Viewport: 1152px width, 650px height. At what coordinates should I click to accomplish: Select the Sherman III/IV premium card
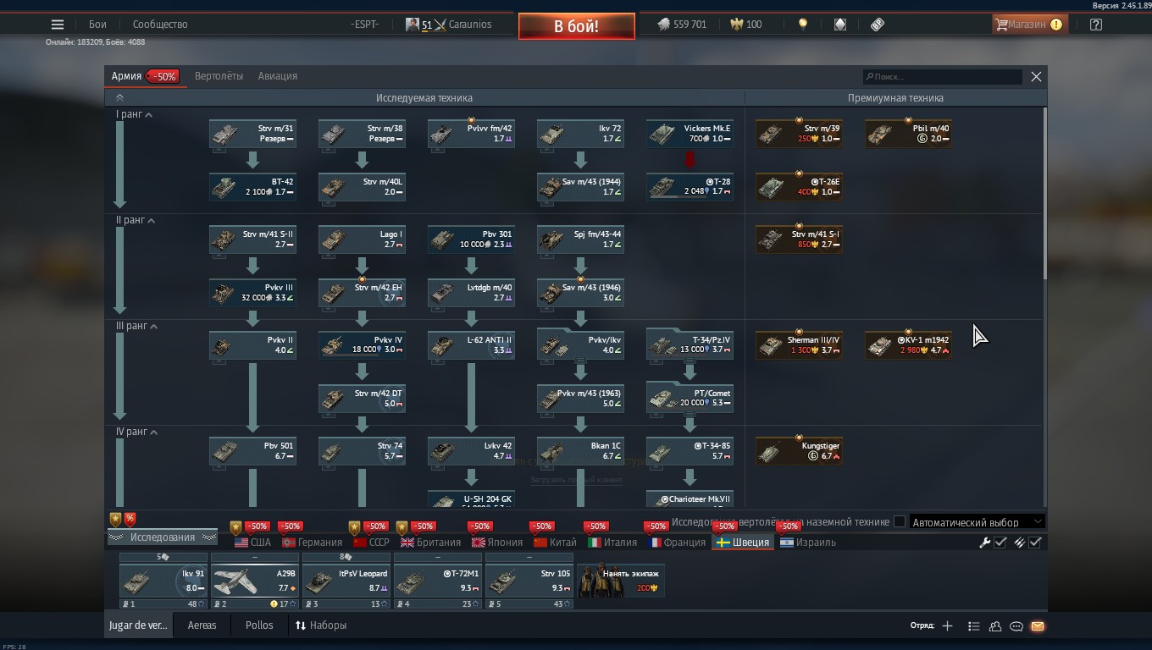(x=799, y=345)
